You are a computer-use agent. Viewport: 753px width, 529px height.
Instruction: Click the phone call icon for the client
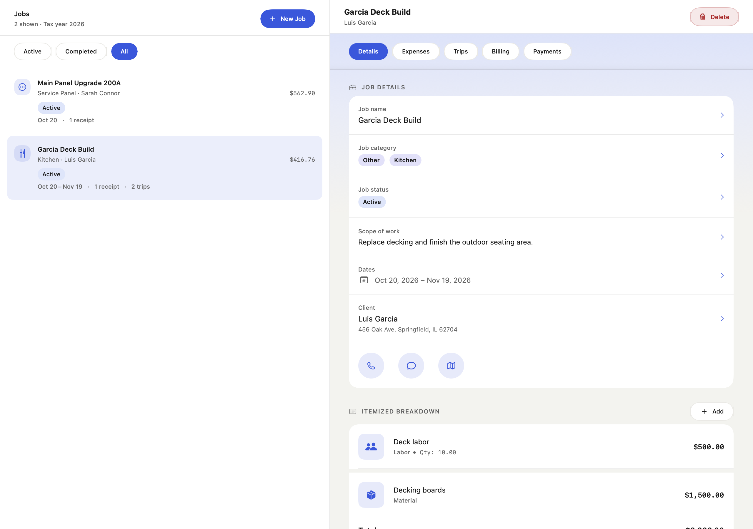[371, 365]
